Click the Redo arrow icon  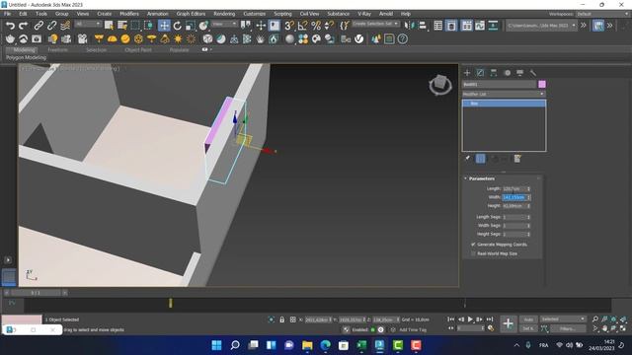tap(24, 26)
